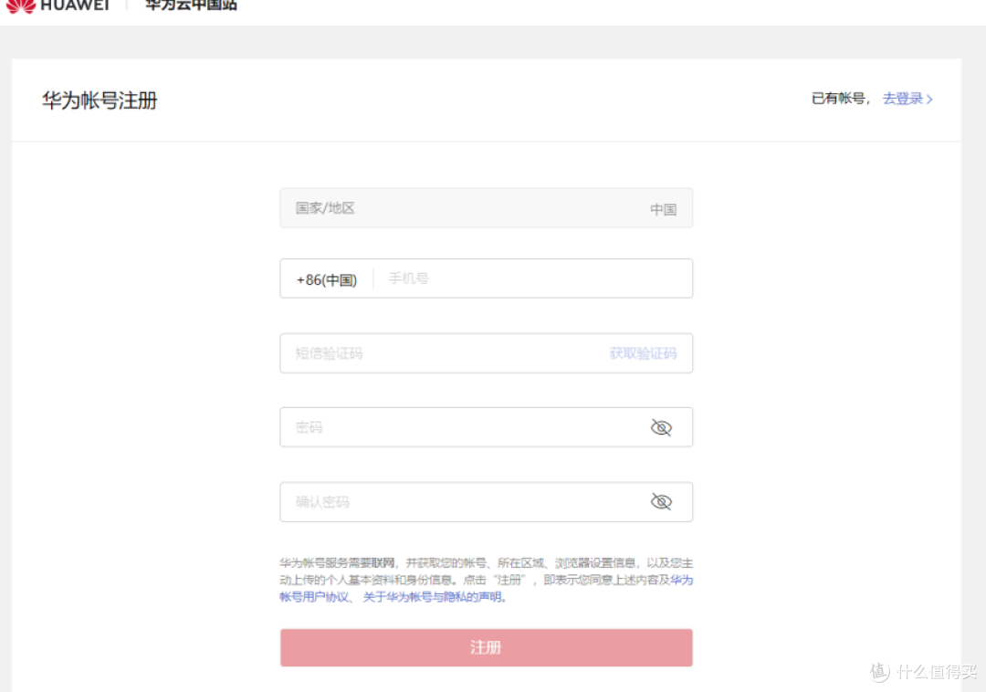
Task: Click the Huawei logo in the header
Action: coord(57,5)
